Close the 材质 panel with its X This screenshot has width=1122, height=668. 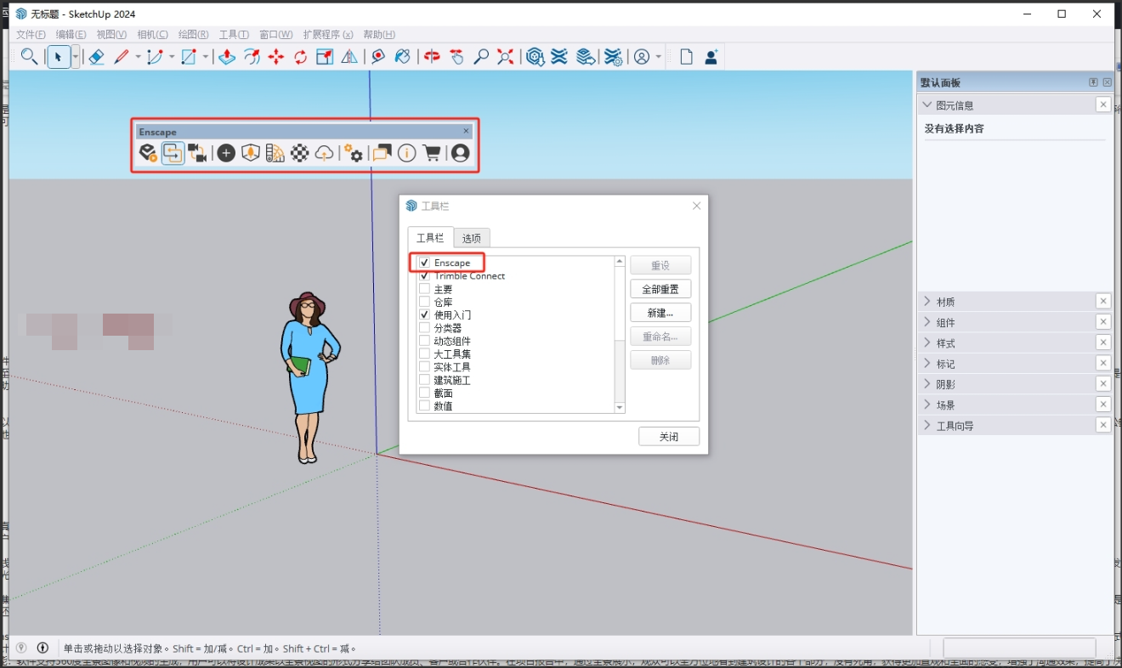pyautogui.click(x=1102, y=301)
